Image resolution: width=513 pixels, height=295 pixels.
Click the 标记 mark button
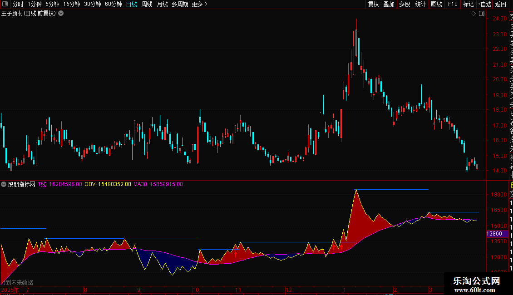468,4
